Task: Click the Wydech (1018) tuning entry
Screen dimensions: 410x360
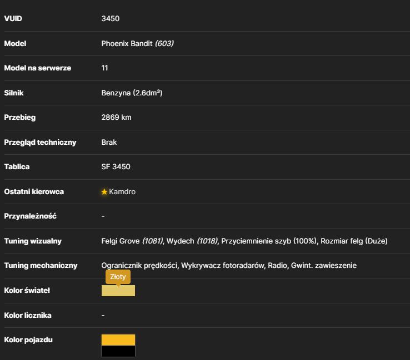Action: (x=192, y=241)
